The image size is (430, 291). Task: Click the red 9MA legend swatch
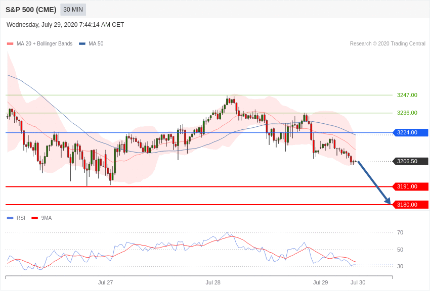point(34,218)
